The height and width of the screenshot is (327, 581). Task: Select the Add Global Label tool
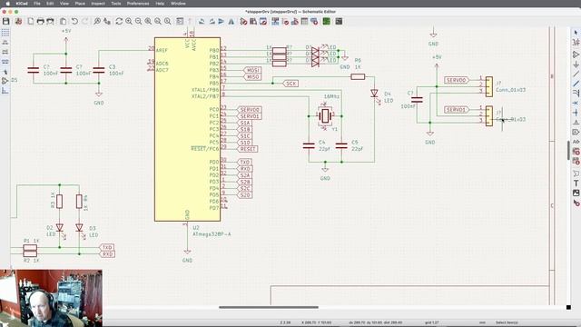(576, 132)
